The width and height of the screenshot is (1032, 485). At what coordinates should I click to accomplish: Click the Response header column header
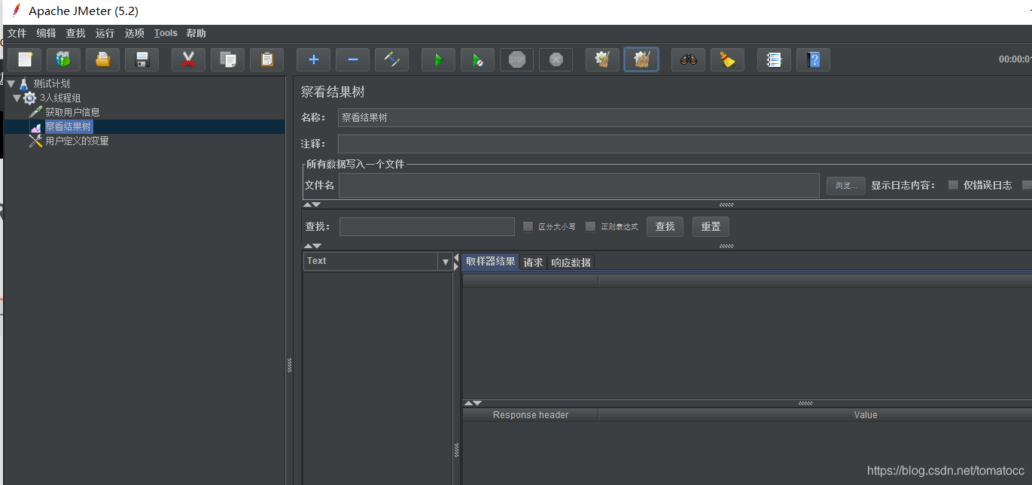[531, 415]
